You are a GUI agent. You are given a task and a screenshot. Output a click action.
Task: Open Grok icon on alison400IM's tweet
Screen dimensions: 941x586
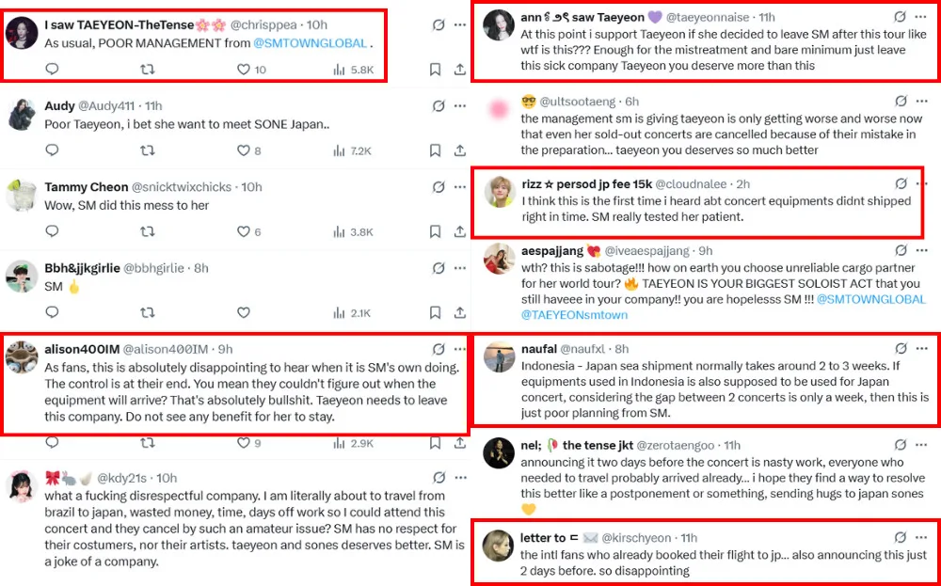(x=438, y=349)
